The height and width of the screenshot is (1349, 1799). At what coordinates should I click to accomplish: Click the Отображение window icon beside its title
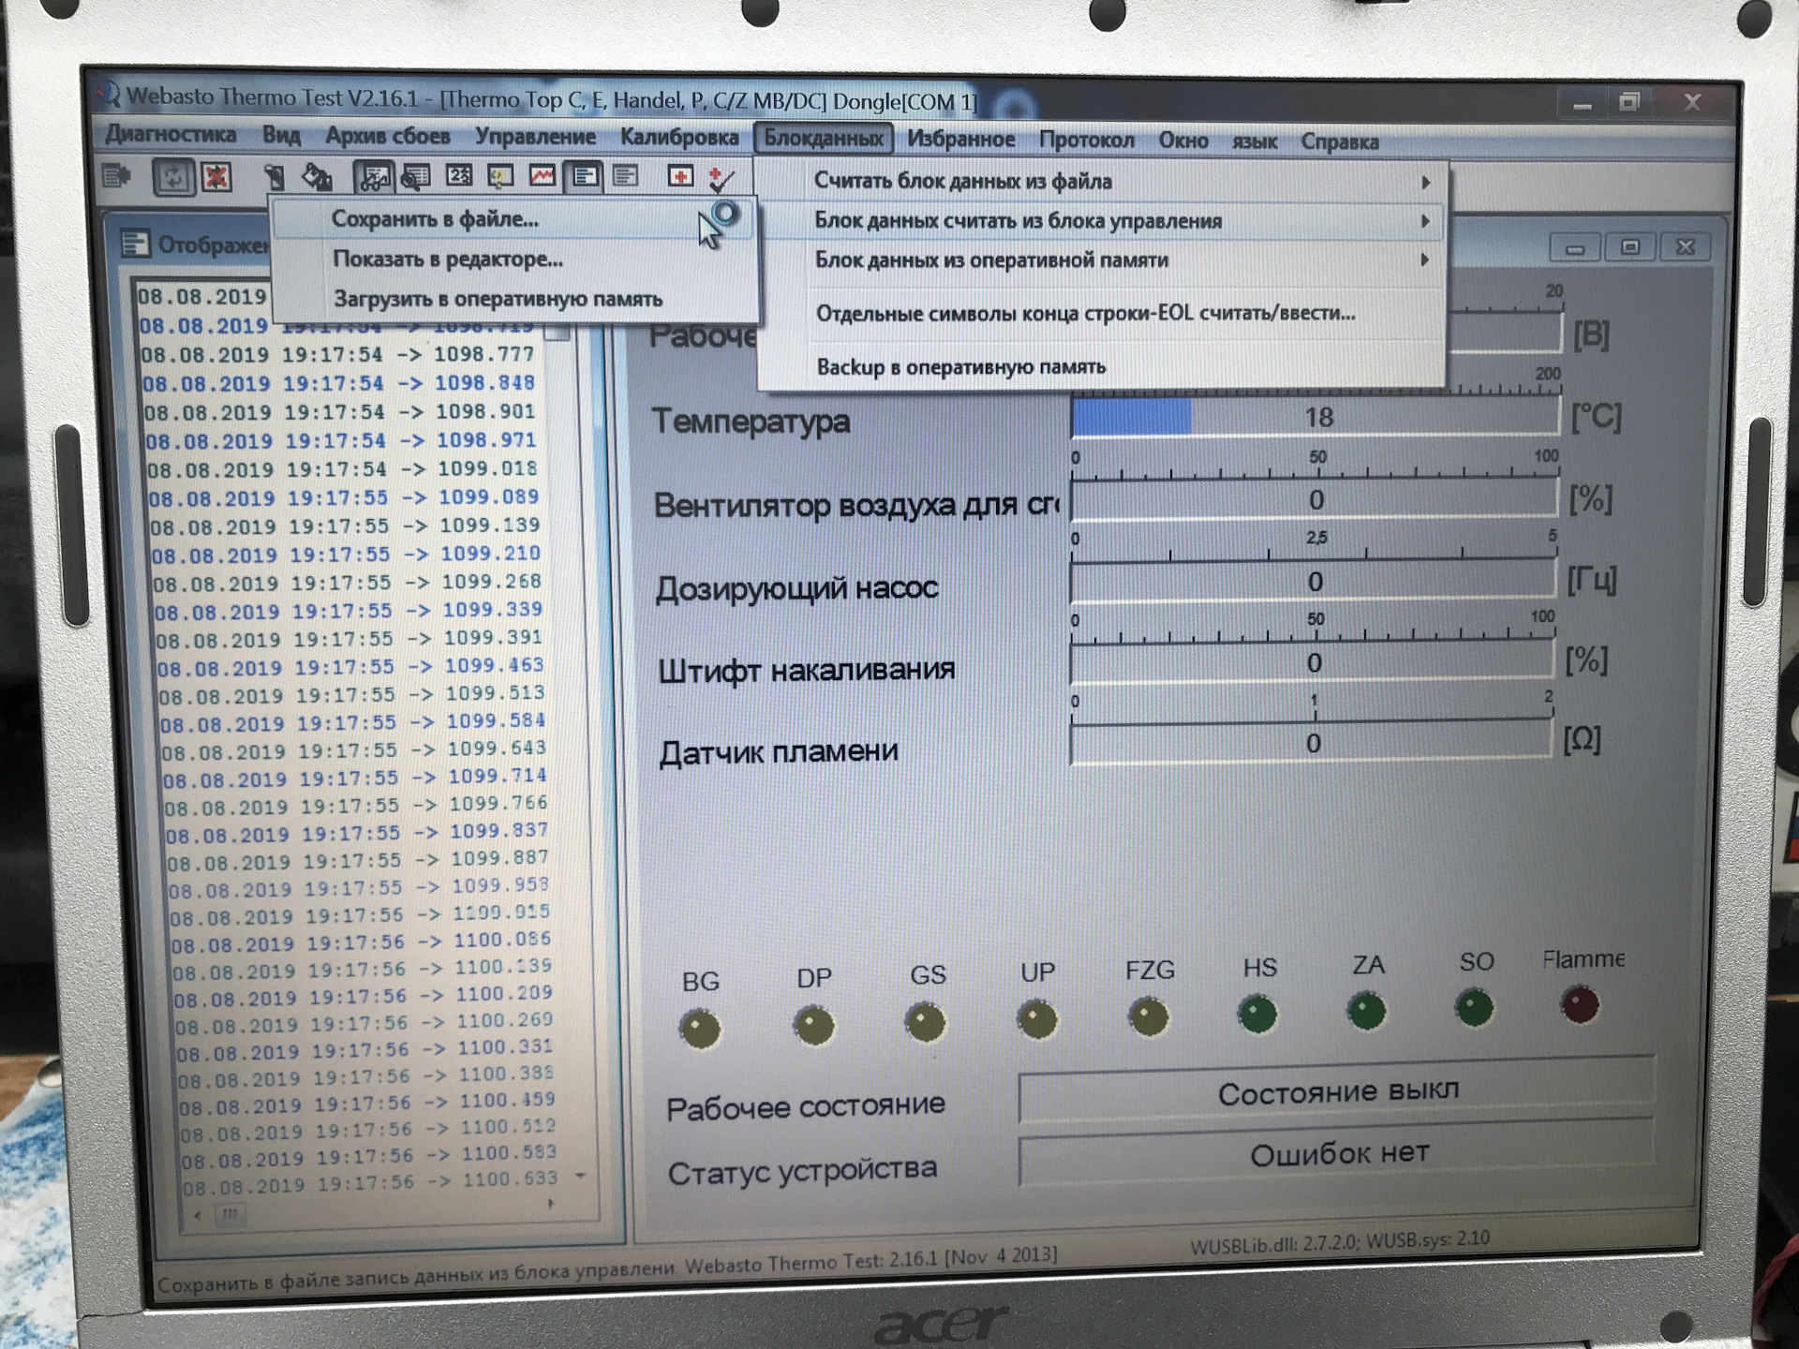pos(135,245)
